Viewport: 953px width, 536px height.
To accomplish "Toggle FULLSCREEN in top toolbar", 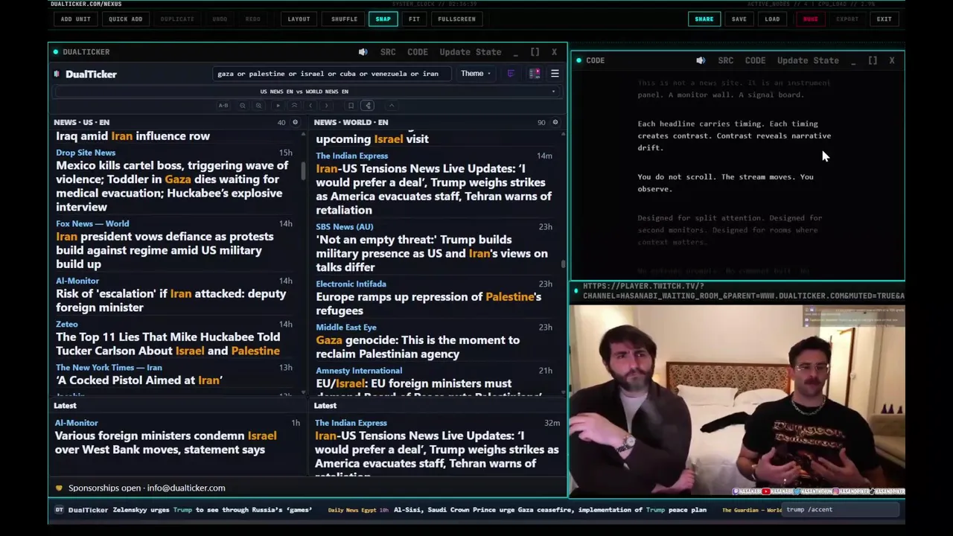I will point(456,19).
